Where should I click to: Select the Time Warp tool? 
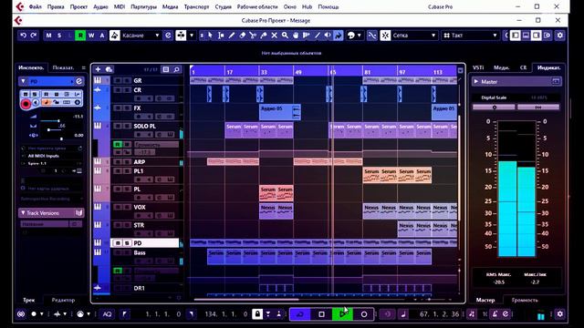click(x=307, y=36)
